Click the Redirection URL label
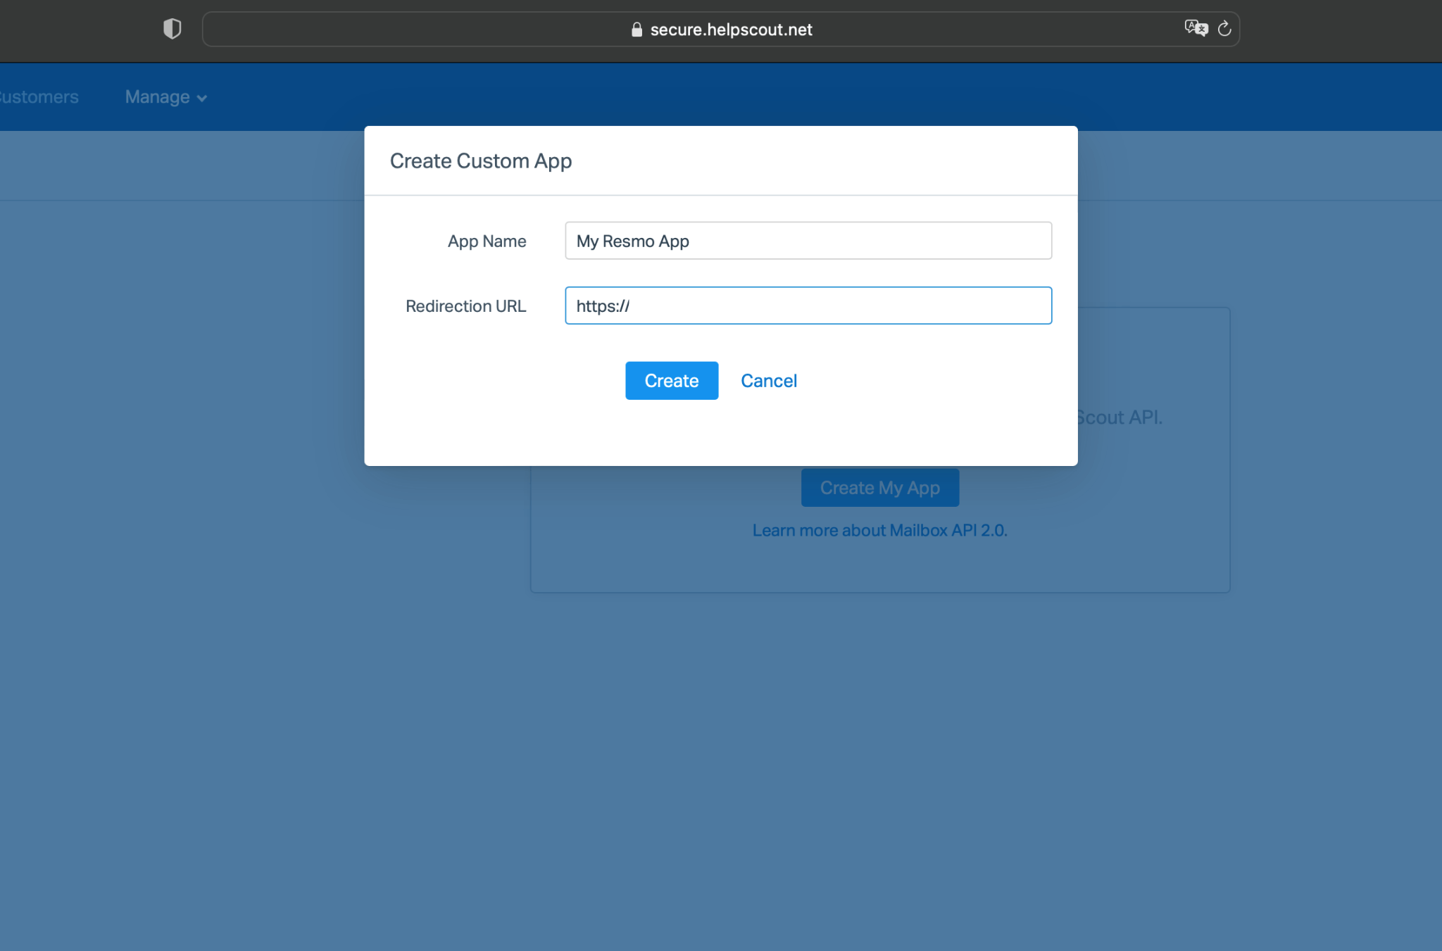 (x=465, y=306)
